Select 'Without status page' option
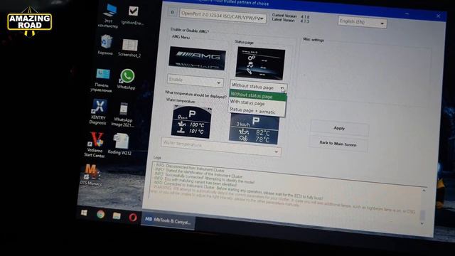Viewport: 455px width, 256px height. pos(257,95)
